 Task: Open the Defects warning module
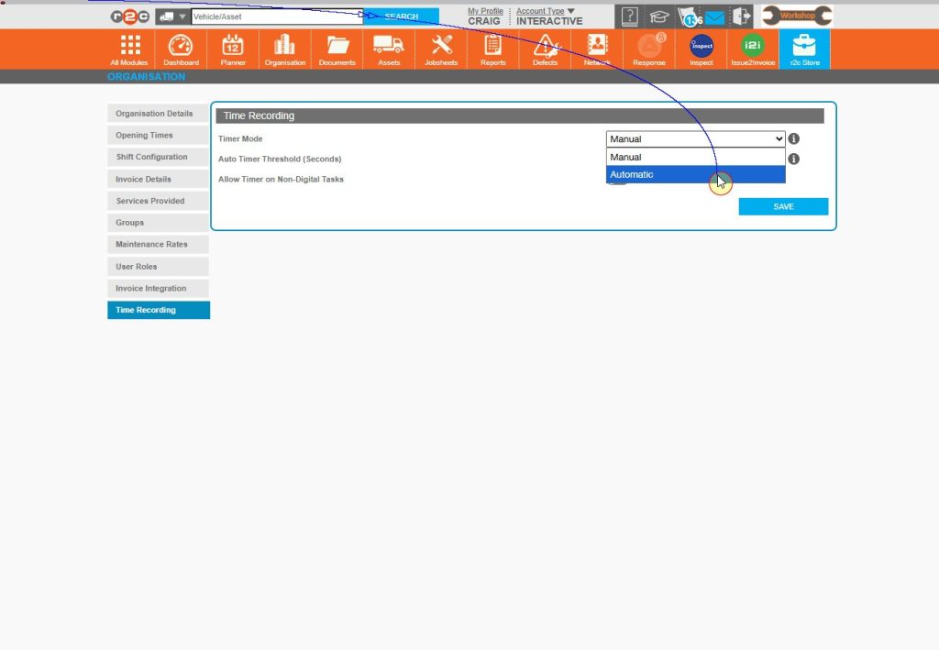[545, 50]
